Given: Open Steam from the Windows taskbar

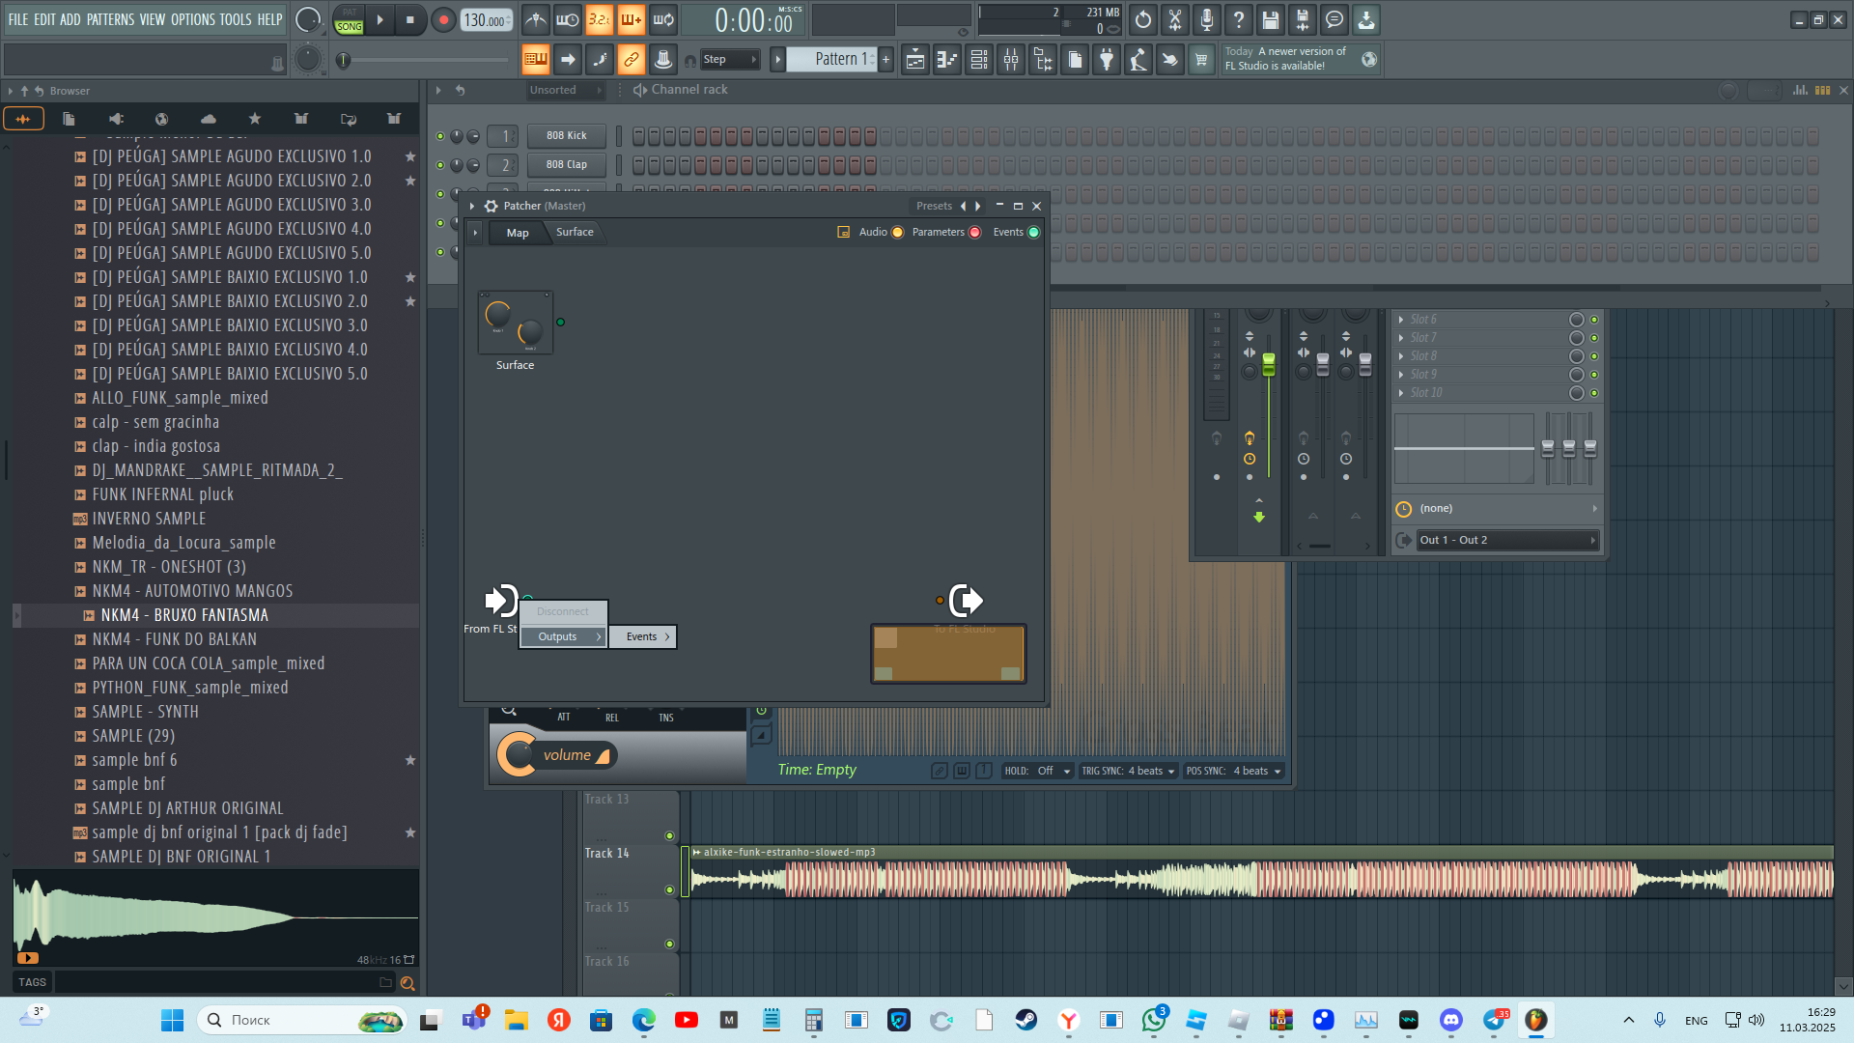Looking at the screenshot, I should coord(1025,1020).
